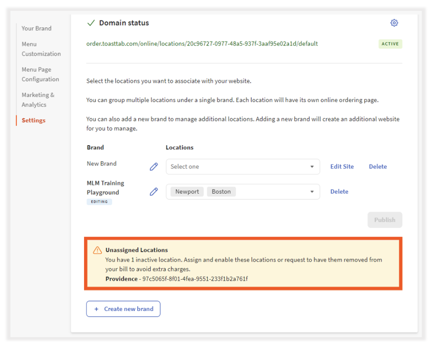Click the Unassigned Locations warning triangle icon
This screenshot has height=346, width=435.
click(97, 250)
